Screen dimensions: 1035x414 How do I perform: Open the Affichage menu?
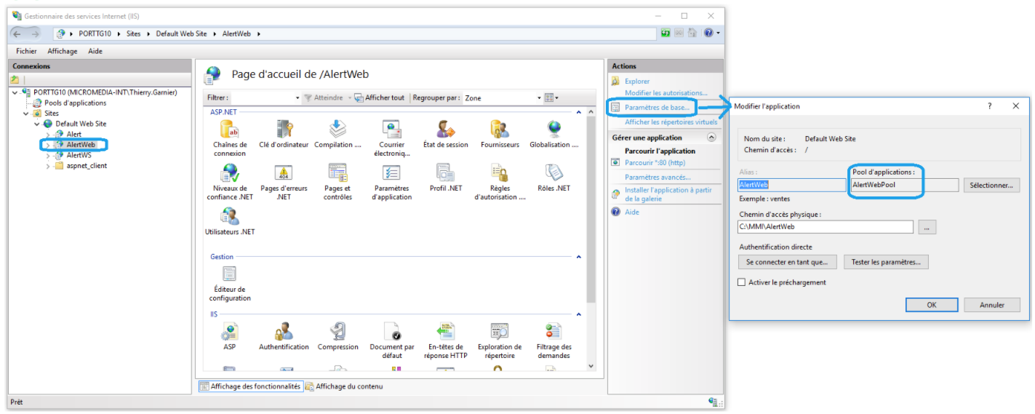pos(62,51)
